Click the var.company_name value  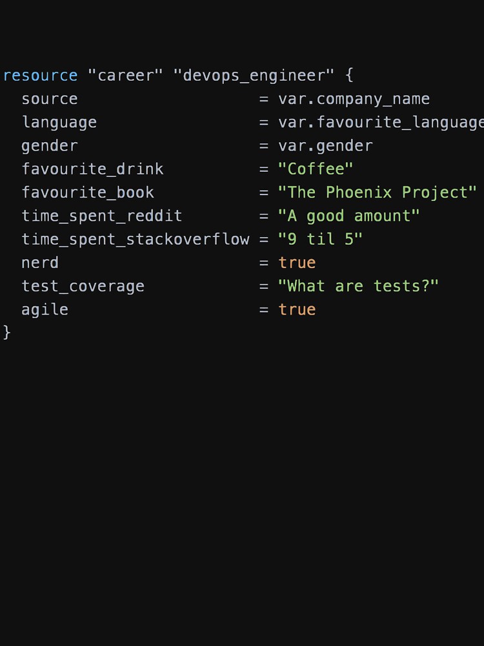pyautogui.click(x=354, y=99)
